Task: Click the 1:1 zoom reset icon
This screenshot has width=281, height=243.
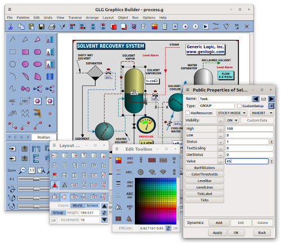Action: coord(31,170)
